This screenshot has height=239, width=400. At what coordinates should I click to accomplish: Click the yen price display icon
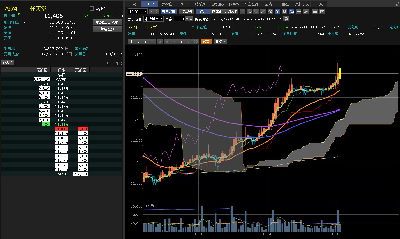point(277,11)
